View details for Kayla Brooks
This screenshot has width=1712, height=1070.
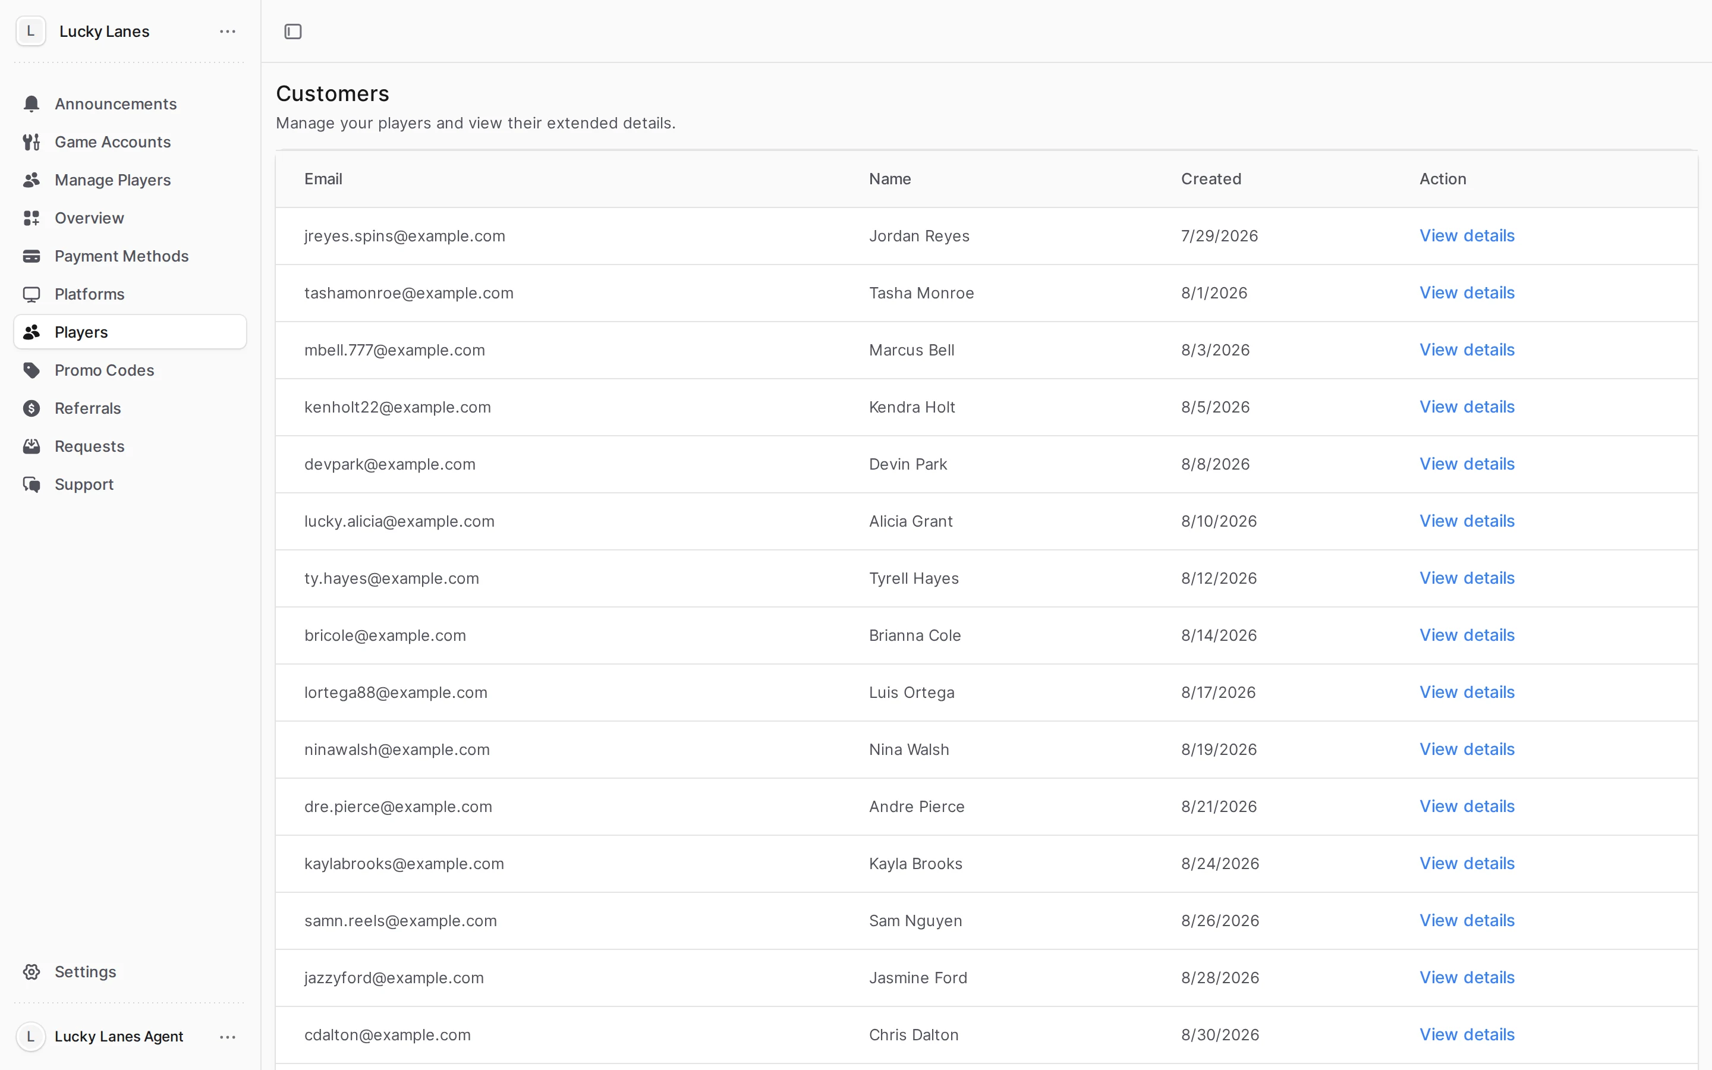(1466, 863)
